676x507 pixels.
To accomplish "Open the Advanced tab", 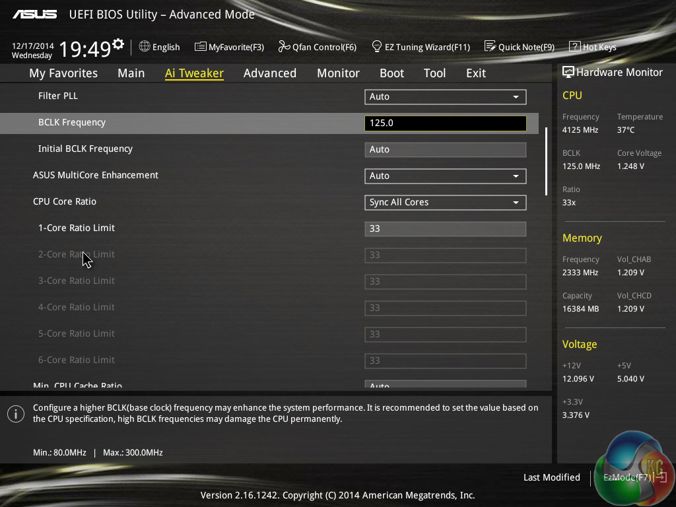I will 270,73.
